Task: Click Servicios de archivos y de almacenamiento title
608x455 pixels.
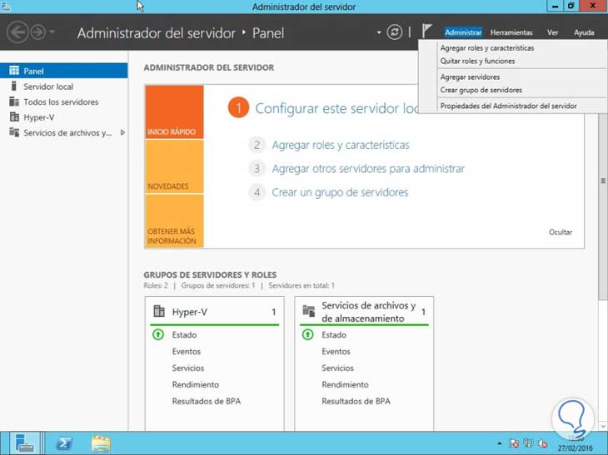Action: point(368,312)
